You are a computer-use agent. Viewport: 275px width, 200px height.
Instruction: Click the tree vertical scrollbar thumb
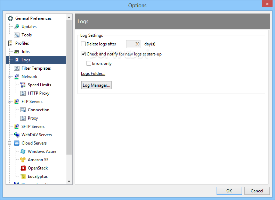[x=69, y=87]
